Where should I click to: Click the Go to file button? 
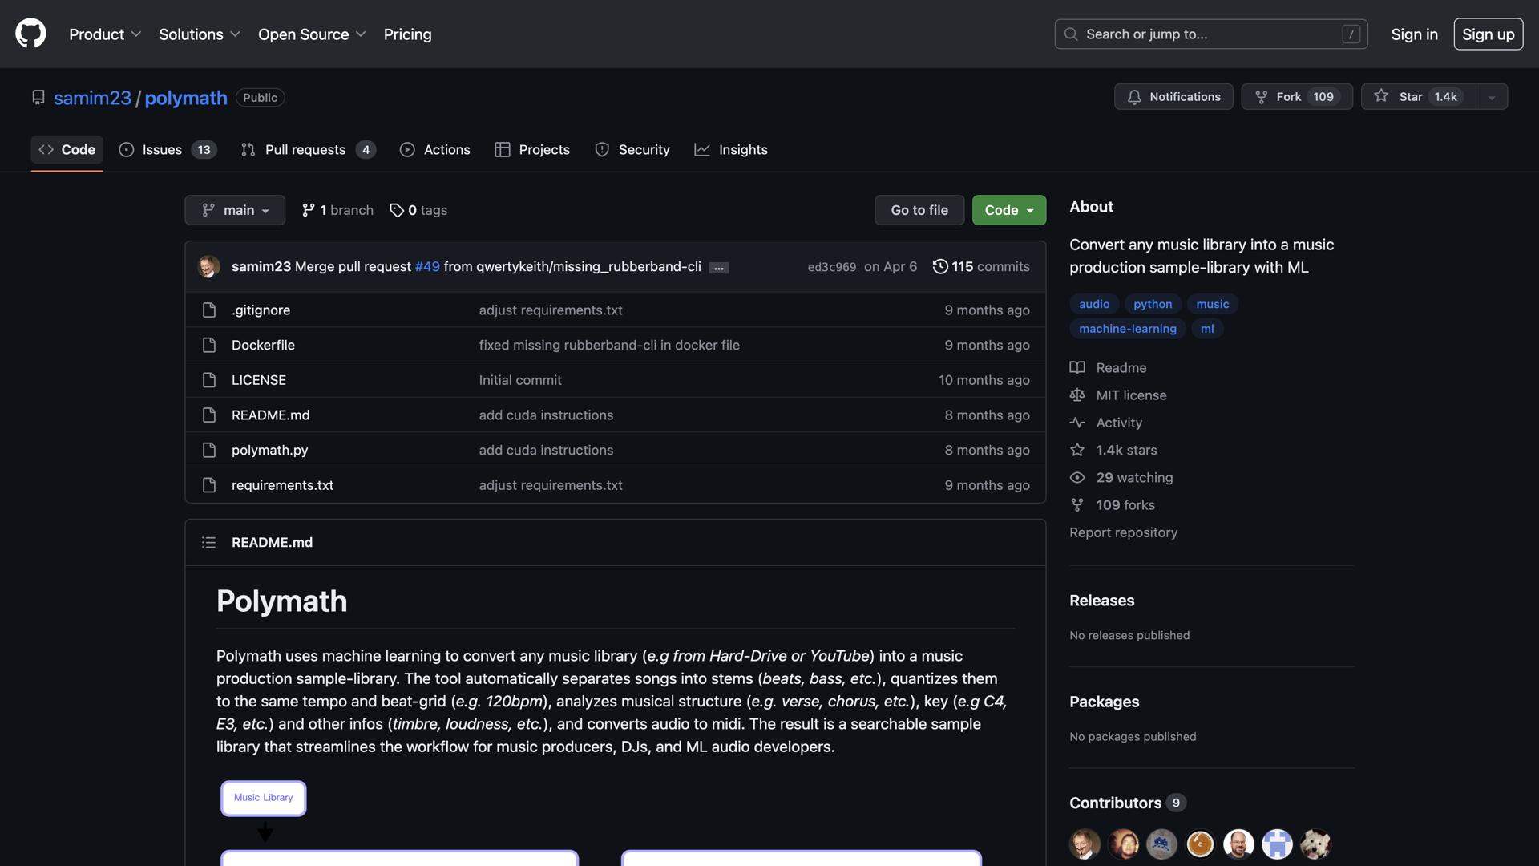coord(919,210)
